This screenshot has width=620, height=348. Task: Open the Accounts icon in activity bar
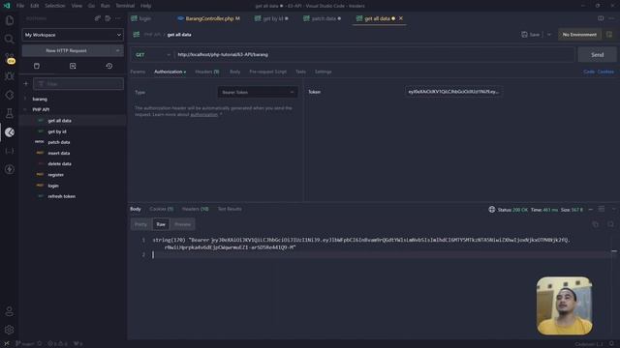pos(10,311)
